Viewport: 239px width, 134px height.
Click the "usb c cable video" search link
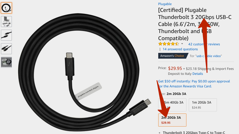pyautogui.click(x=209, y=56)
